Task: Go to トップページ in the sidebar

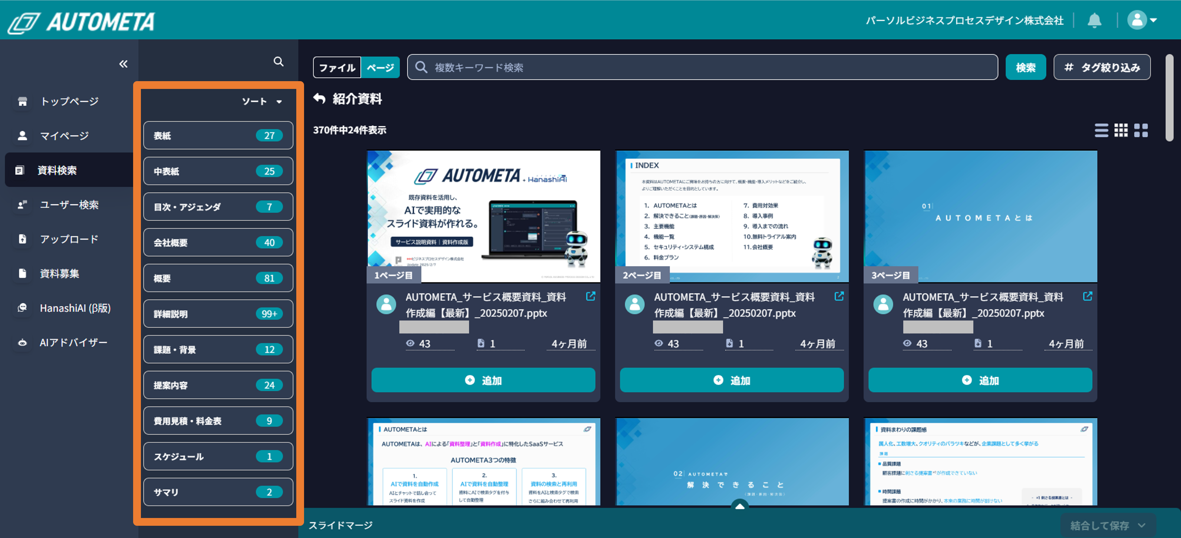Action: [x=69, y=101]
